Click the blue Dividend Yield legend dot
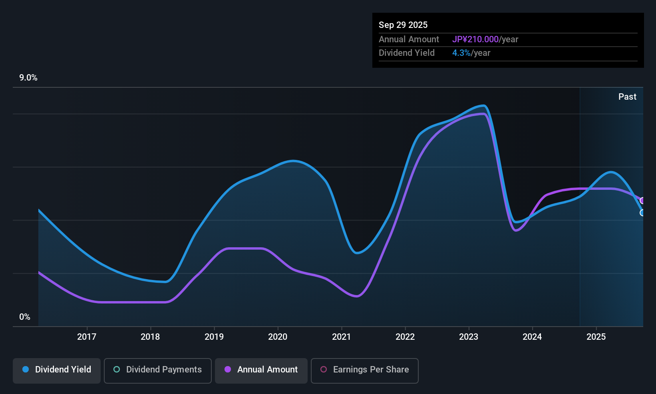Screen dimensions: 656x394 26,370
